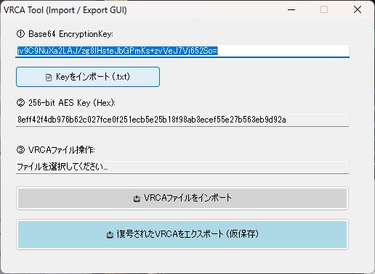This screenshot has height=274, width=375.
Task: Click the disabled maximize window button
Action: [x=324, y=9]
